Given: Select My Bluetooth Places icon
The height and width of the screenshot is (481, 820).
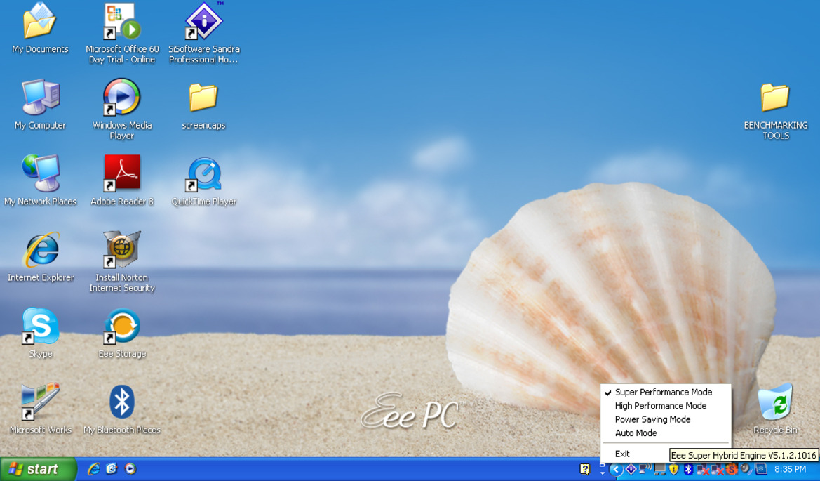Looking at the screenshot, I should pyautogui.click(x=122, y=409).
